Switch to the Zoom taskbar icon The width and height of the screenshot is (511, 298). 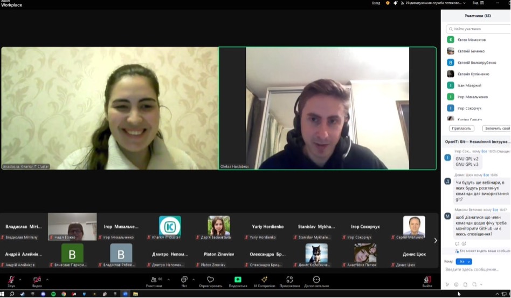126,294
